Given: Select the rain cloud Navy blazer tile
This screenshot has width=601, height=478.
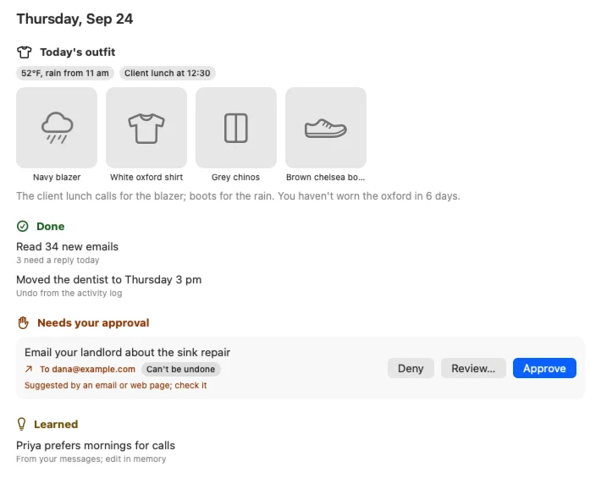Looking at the screenshot, I should 57,128.
